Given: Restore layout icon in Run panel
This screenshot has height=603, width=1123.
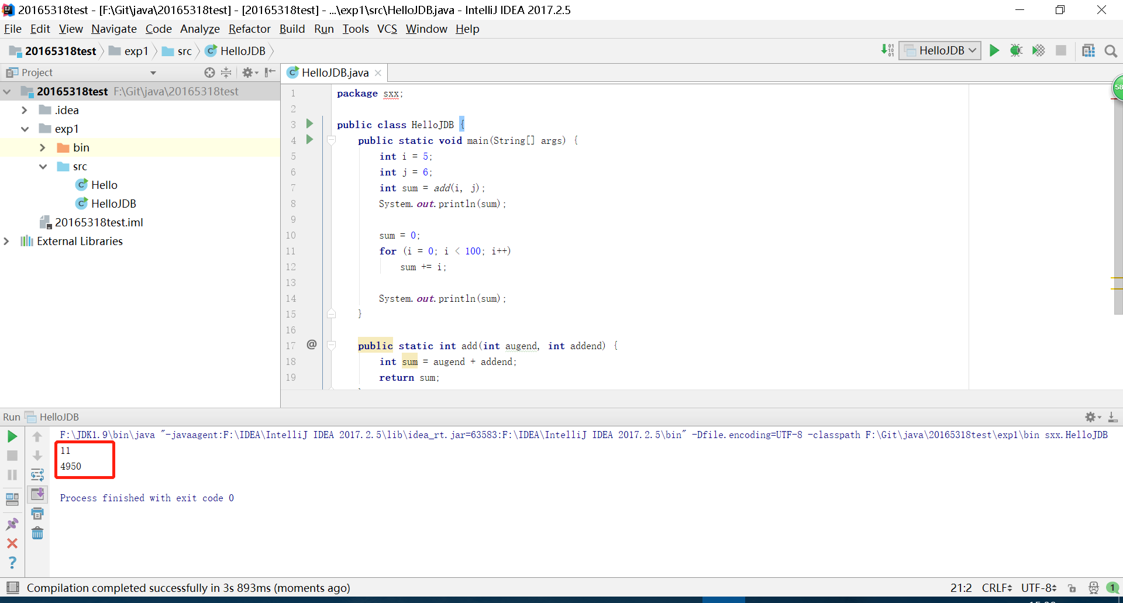Looking at the screenshot, I should click(x=12, y=499).
